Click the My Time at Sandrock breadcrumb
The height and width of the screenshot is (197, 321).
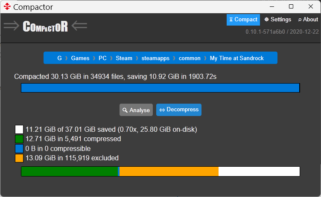[x=236, y=58]
